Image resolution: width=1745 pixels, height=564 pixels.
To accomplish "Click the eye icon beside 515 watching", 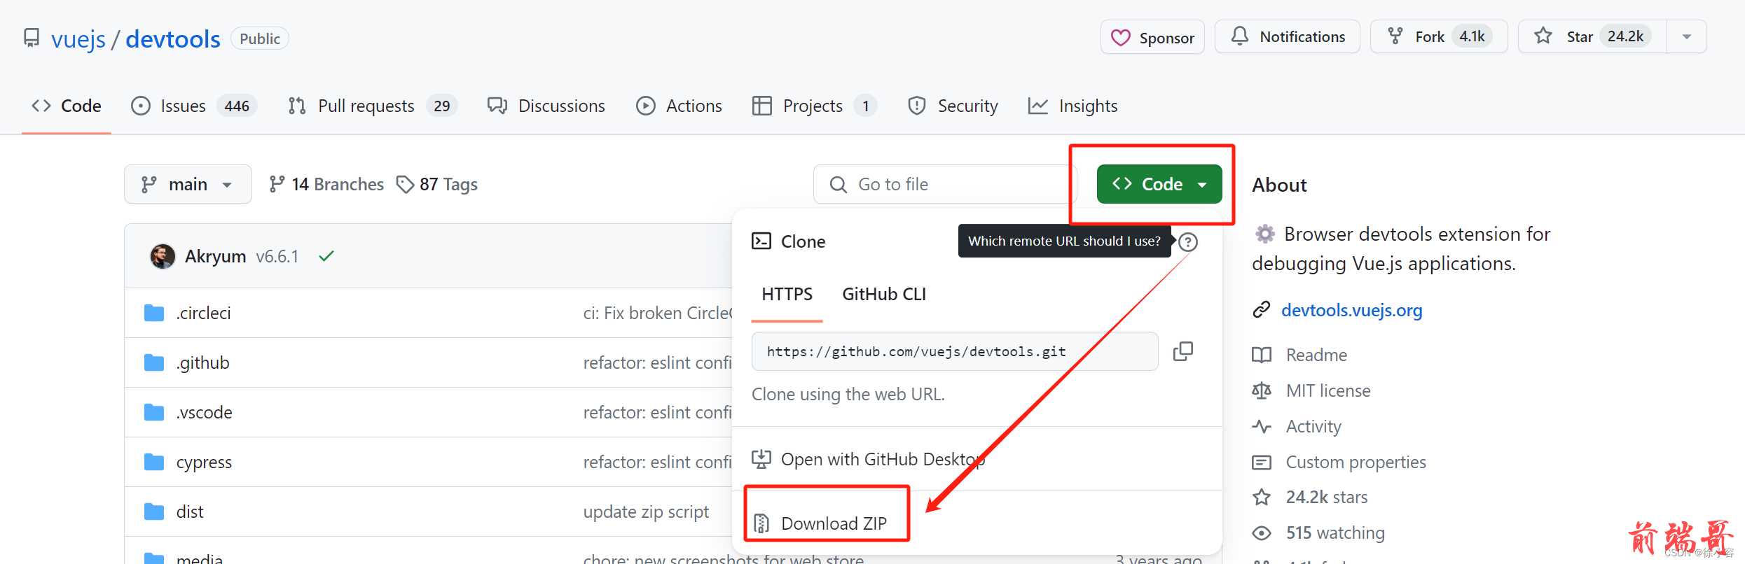I will click(1262, 533).
